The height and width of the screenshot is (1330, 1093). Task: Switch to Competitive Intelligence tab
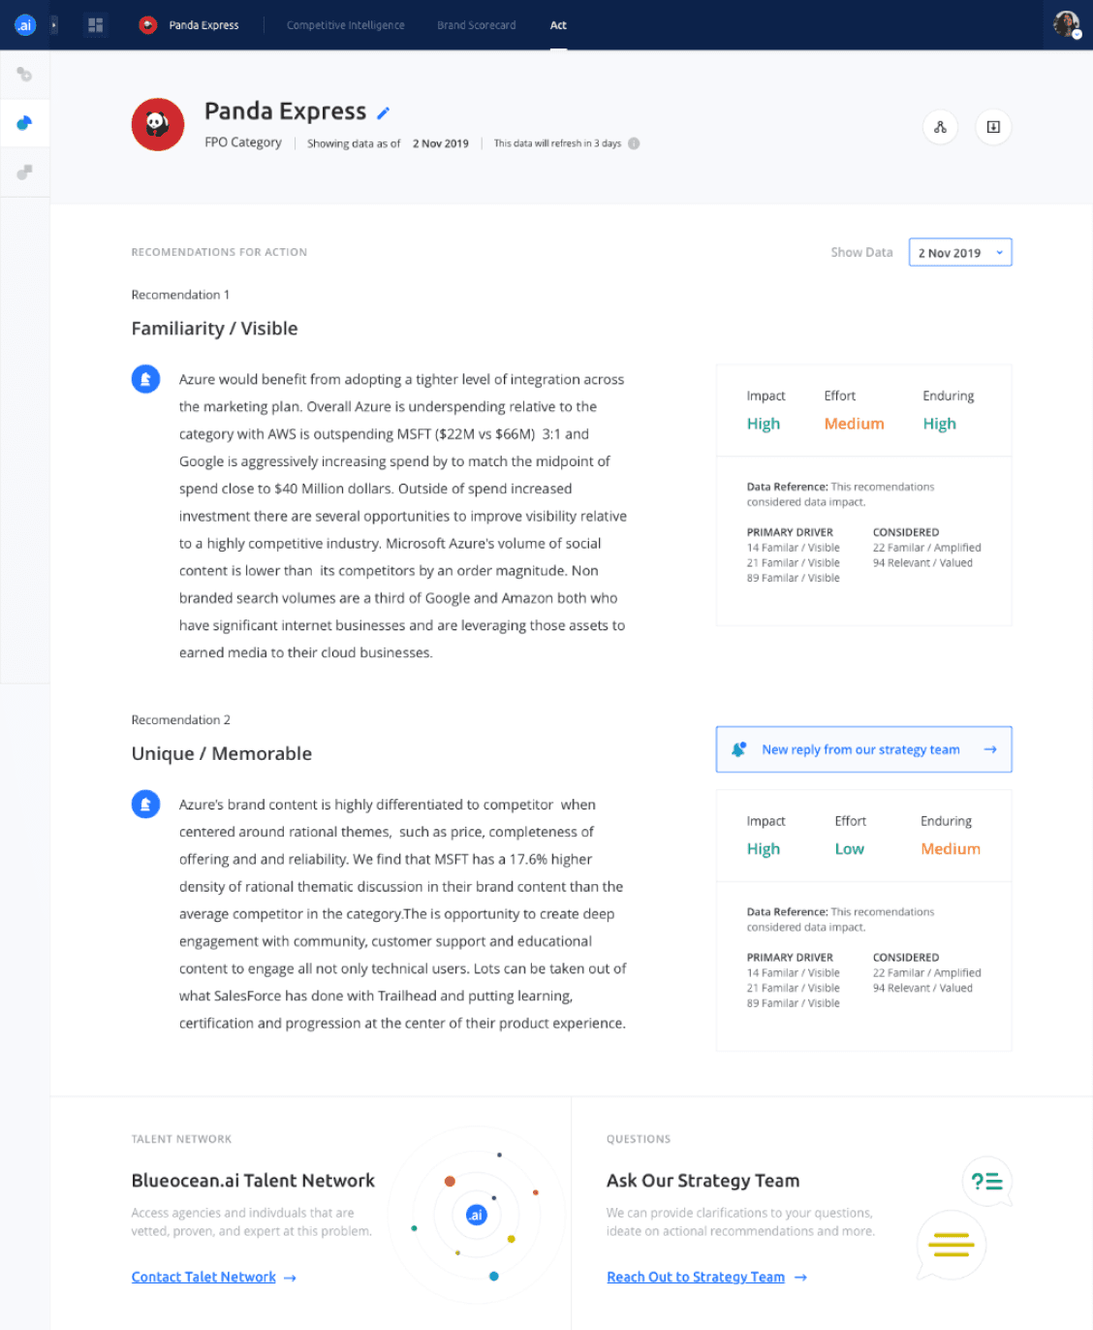(346, 25)
